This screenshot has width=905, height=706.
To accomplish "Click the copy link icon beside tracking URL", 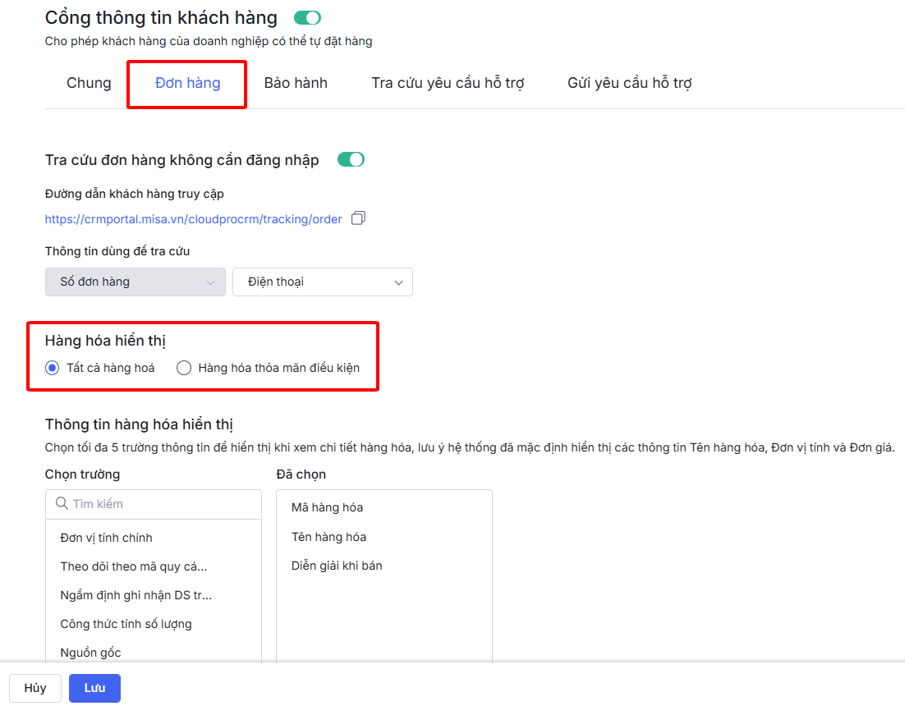I will point(357,218).
